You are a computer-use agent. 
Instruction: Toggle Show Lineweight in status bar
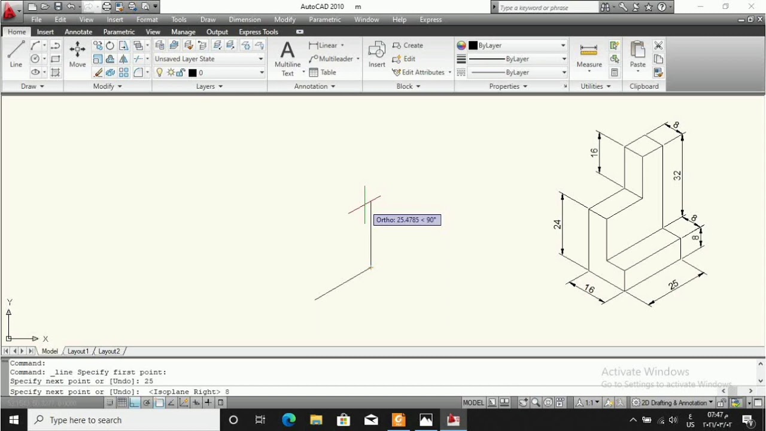[x=208, y=403]
